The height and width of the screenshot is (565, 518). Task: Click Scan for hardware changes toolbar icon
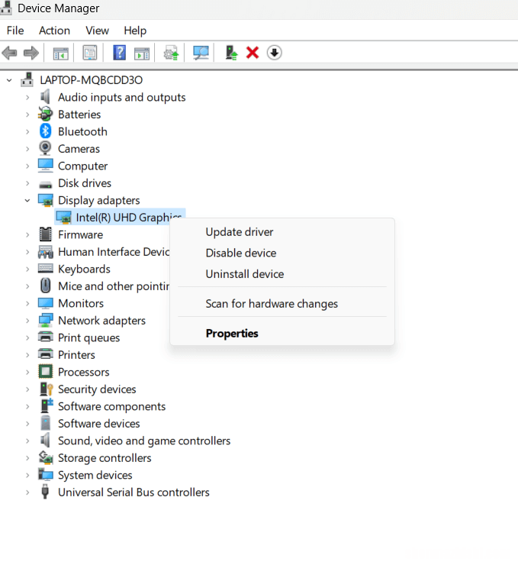[x=201, y=53]
